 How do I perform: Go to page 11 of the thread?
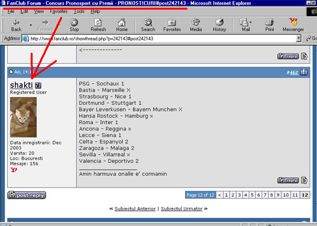point(295,195)
